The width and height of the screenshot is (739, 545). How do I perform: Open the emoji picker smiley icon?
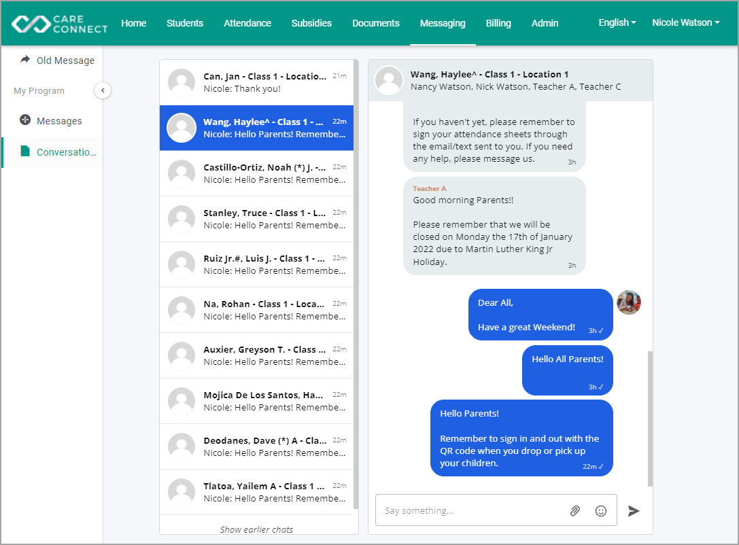(600, 510)
